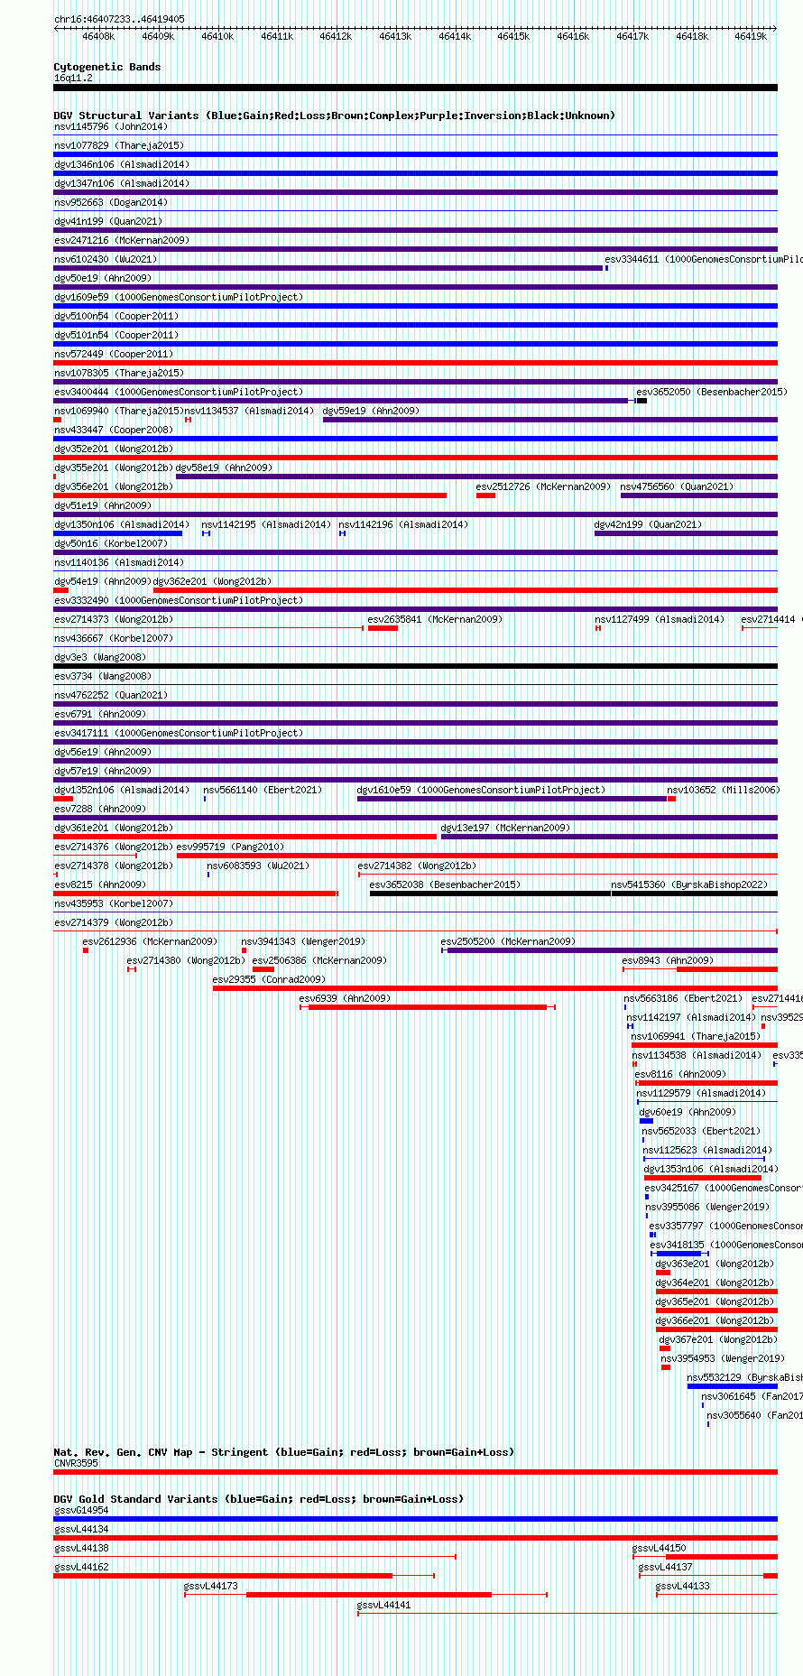Open gssvG14954 gold standard variant

pos(81,1510)
